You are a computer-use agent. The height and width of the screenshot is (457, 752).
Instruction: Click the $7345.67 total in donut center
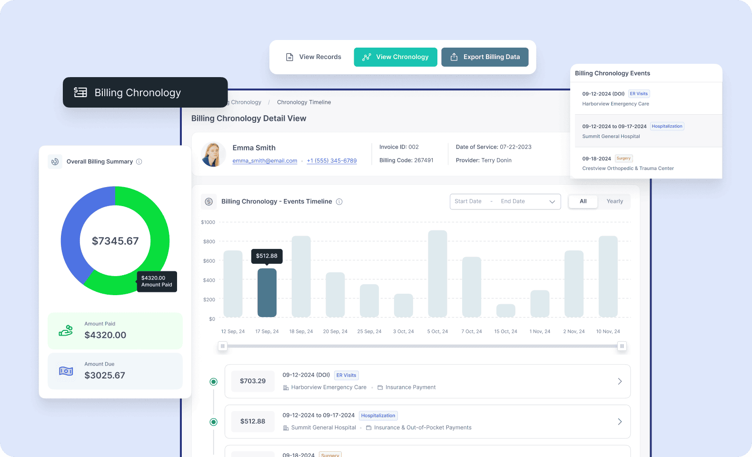click(x=115, y=241)
